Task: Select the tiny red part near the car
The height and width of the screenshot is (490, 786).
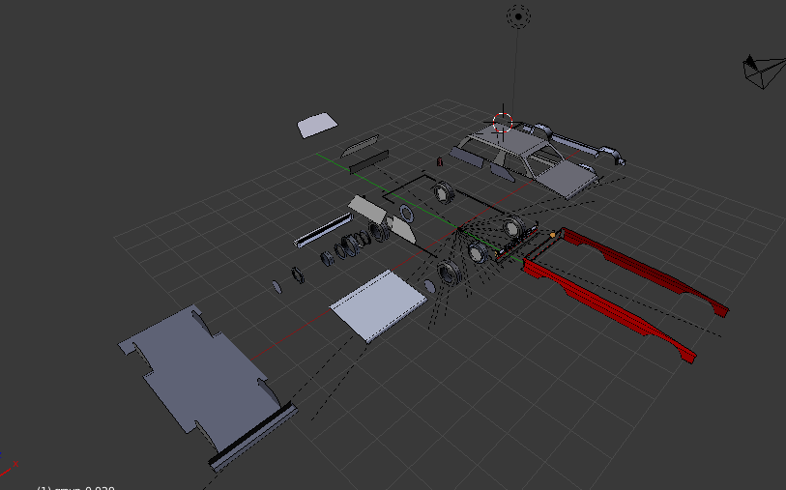Action: coord(440,161)
